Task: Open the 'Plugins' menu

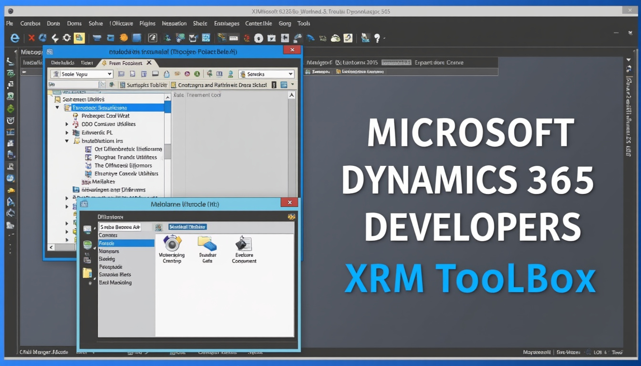Action: [147, 23]
